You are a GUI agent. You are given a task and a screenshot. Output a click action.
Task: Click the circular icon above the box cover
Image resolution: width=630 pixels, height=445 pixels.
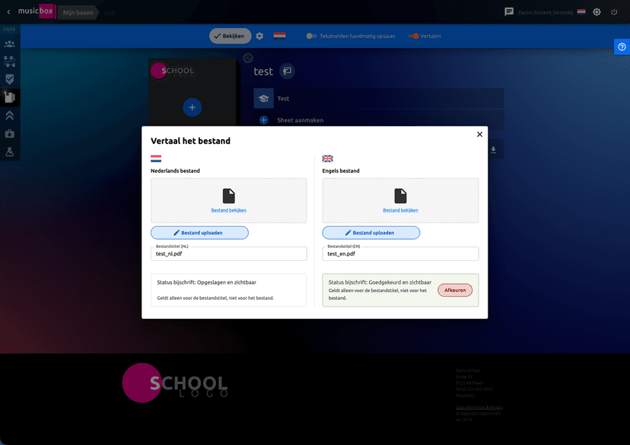tap(248, 58)
